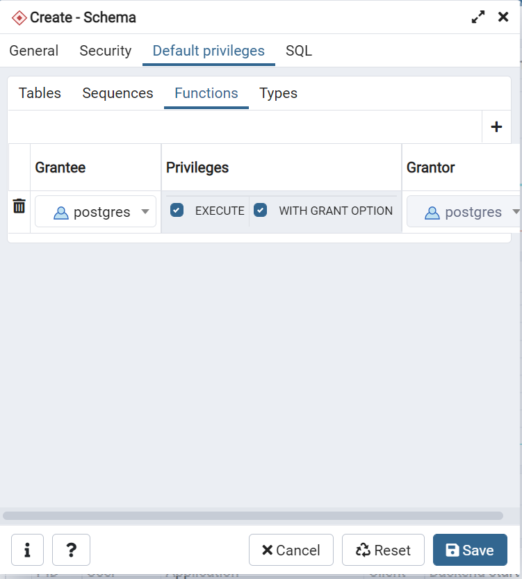Switch to the SQL tab

tap(299, 51)
